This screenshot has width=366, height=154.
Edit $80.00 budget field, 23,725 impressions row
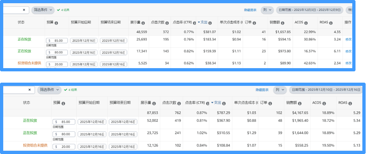coord(64,134)
